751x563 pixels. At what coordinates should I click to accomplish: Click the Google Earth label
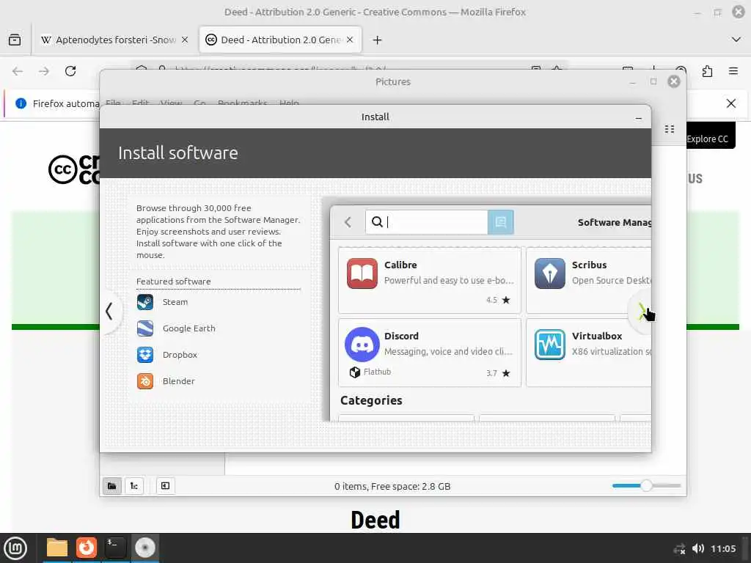coord(189,328)
